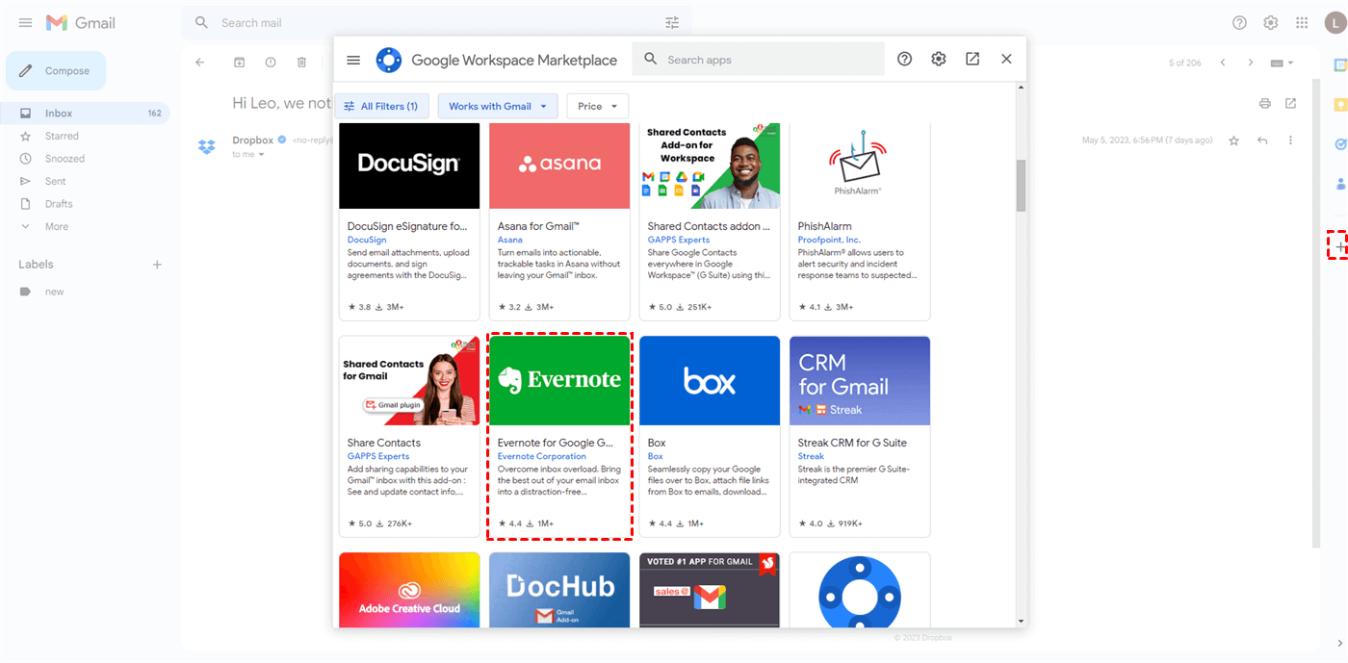Click the Streak developer link

pos(812,456)
